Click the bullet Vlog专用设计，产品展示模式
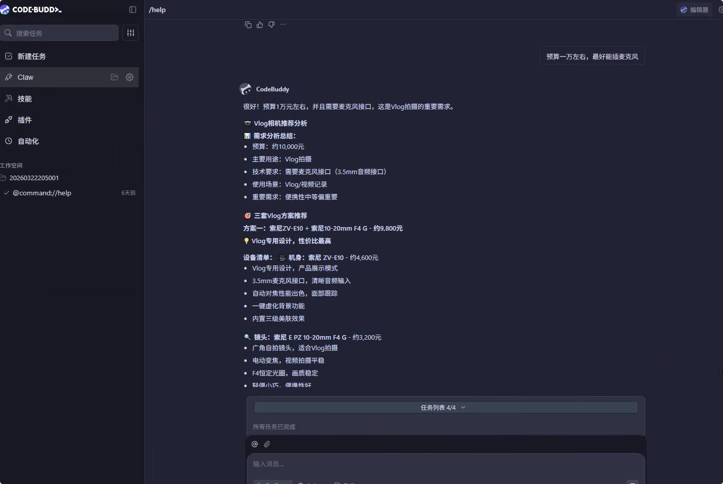The image size is (723, 484). coord(295,268)
